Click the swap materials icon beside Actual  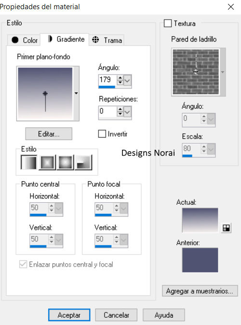tap(226, 228)
